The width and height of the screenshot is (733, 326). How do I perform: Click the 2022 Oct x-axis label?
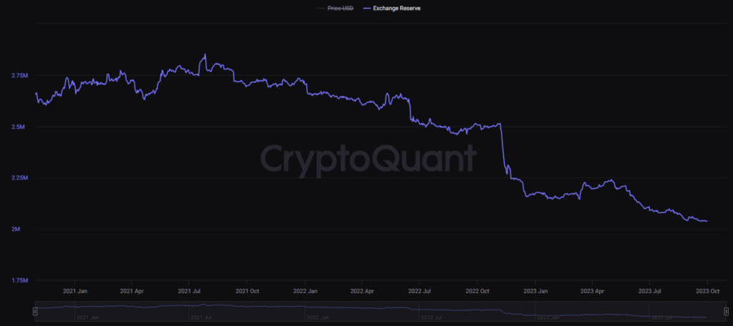477,290
